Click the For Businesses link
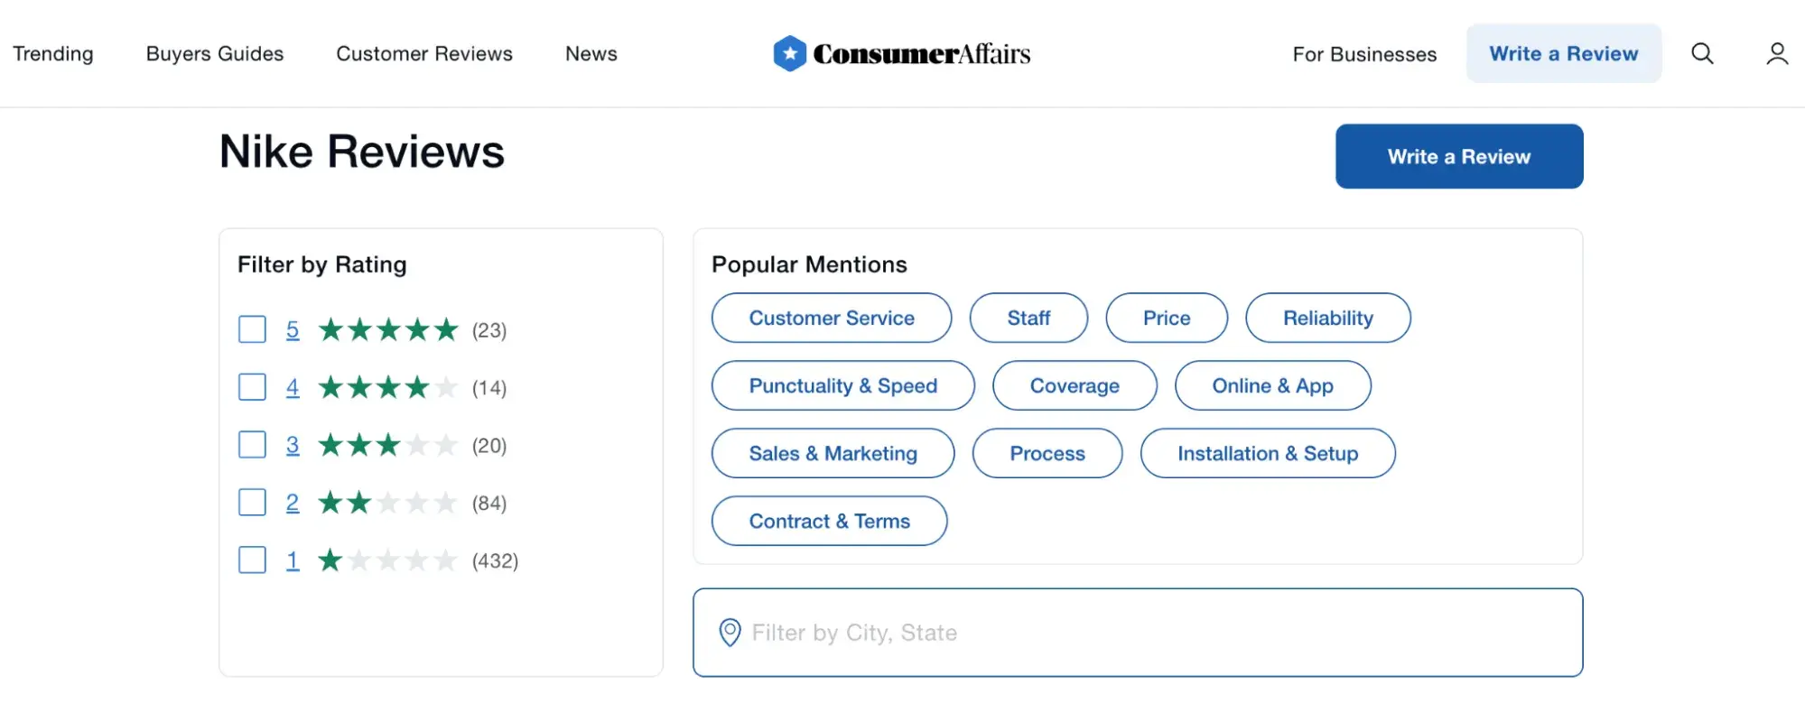Screen dimensions: 1805x703 pyautogui.click(x=1364, y=54)
